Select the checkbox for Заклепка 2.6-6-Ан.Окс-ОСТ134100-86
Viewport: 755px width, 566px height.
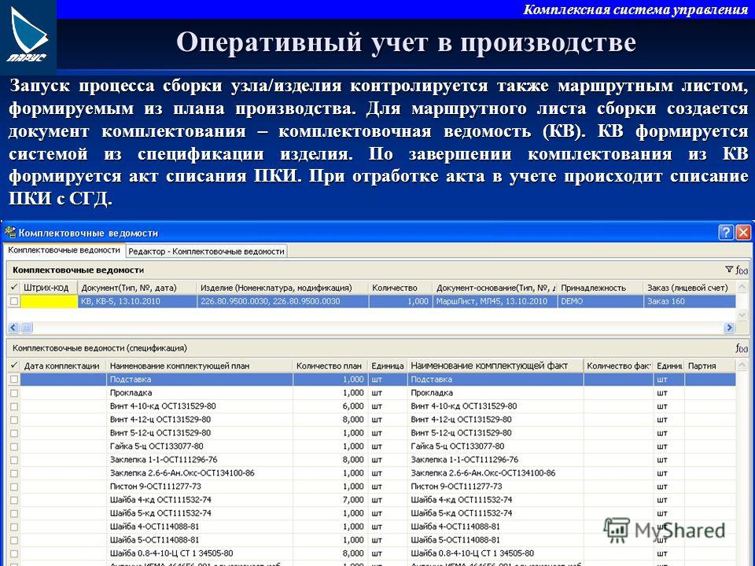(x=14, y=473)
